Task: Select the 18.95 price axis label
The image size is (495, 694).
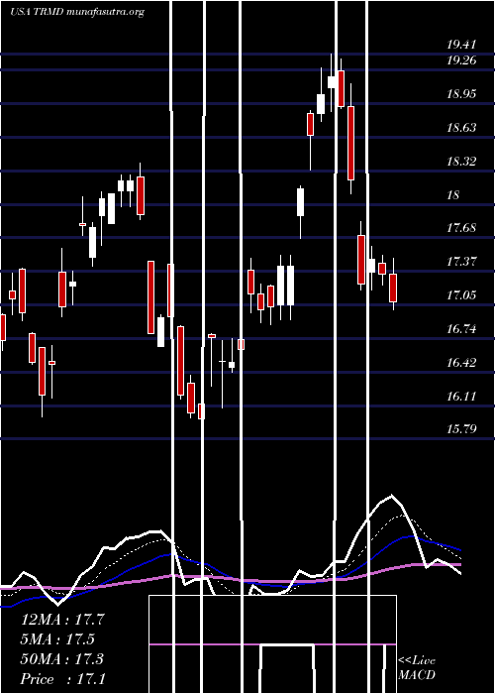Action: 461,94
